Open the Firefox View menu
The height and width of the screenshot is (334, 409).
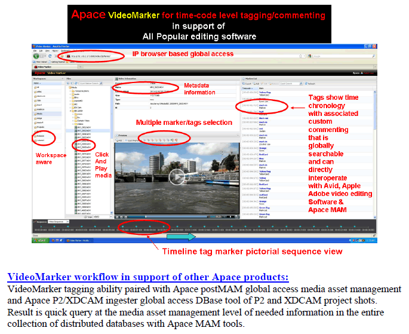click(48, 51)
